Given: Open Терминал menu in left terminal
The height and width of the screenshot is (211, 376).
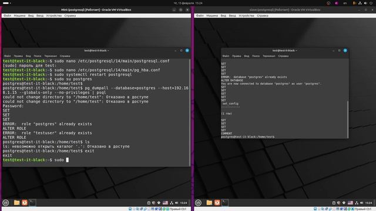Looking at the screenshot, I should tap(51, 56).
